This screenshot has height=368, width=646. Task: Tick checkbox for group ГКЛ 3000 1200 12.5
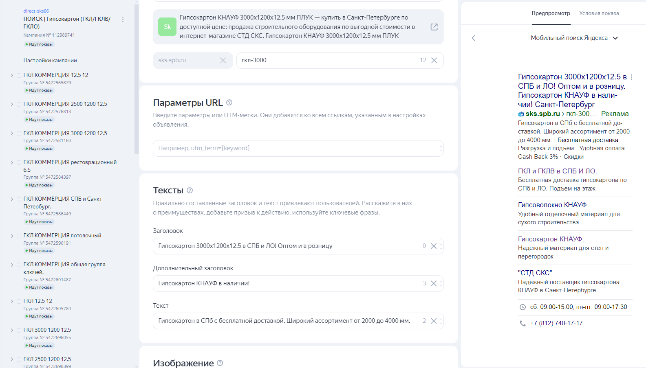[x=19, y=330]
